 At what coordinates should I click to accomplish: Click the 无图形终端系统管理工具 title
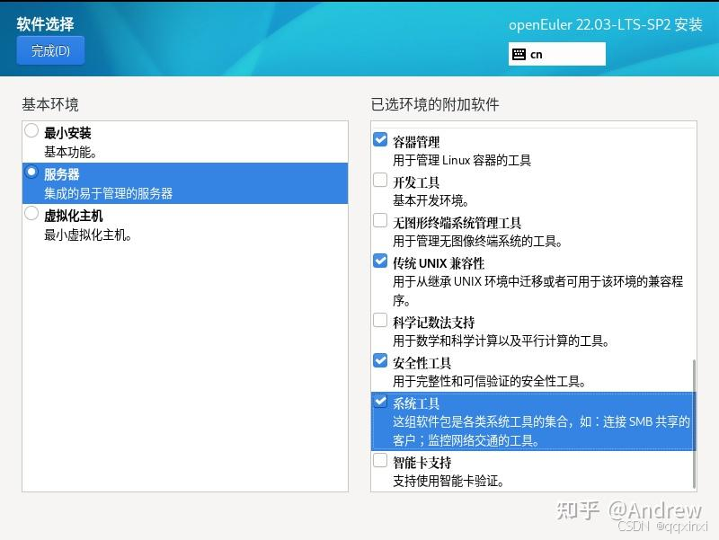457,223
